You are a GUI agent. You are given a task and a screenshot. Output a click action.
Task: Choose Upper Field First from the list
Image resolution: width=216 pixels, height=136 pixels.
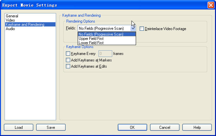coord(107,39)
